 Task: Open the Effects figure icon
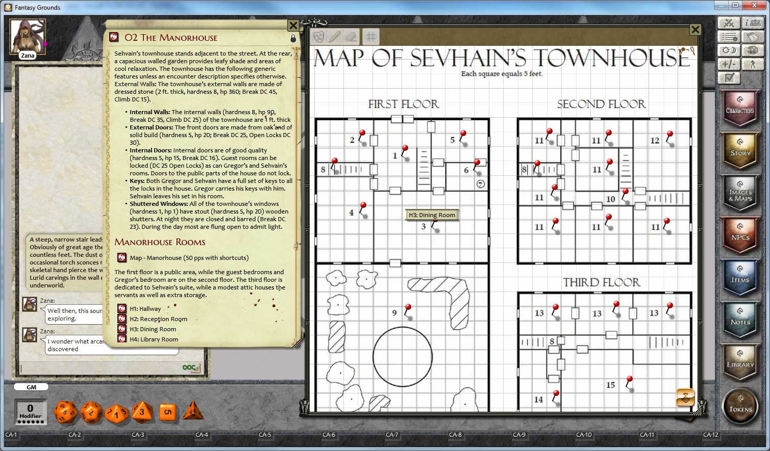click(x=753, y=64)
